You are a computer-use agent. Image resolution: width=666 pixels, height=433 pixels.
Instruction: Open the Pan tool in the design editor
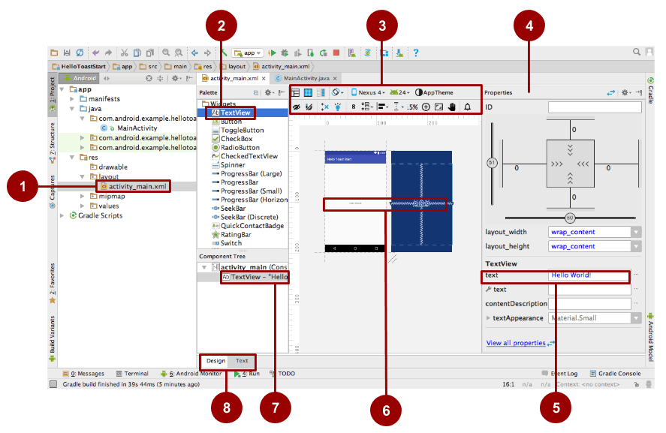coord(452,106)
